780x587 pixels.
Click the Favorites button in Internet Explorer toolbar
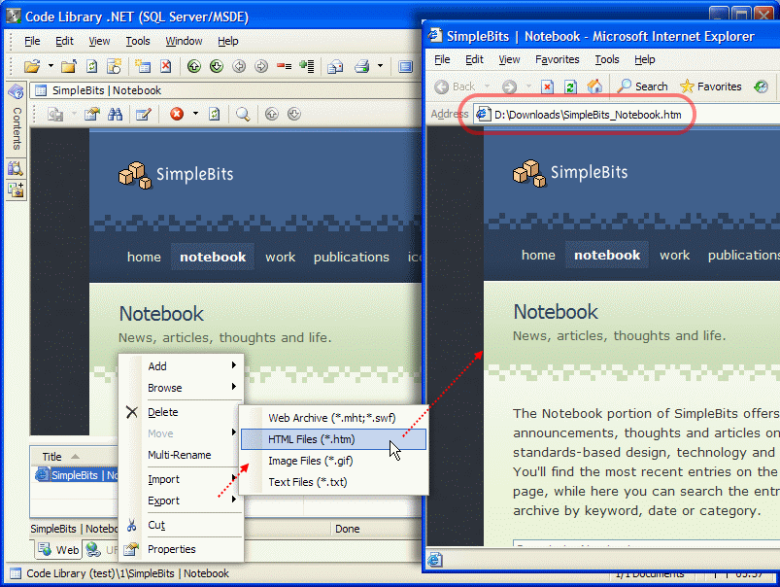tap(710, 86)
